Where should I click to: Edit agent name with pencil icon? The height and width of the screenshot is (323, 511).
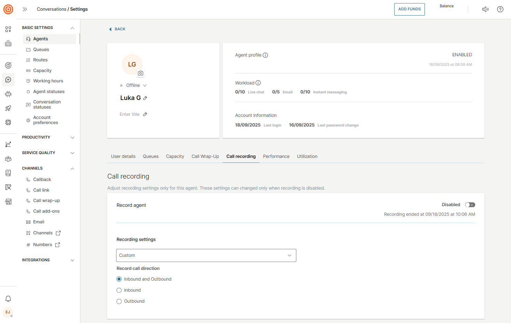tap(145, 98)
